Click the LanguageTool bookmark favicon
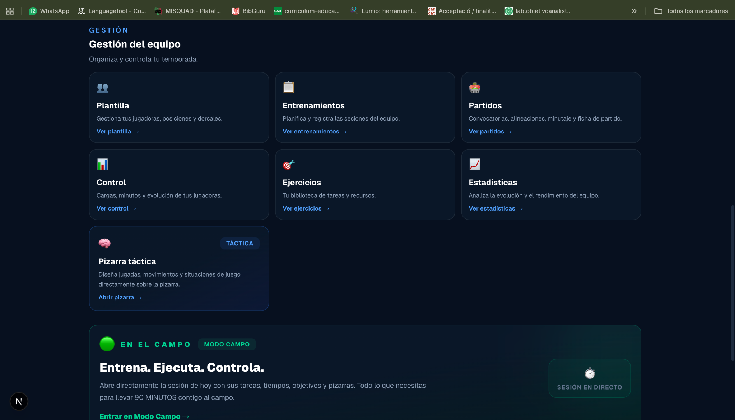This screenshot has height=420, width=735. click(x=82, y=11)
